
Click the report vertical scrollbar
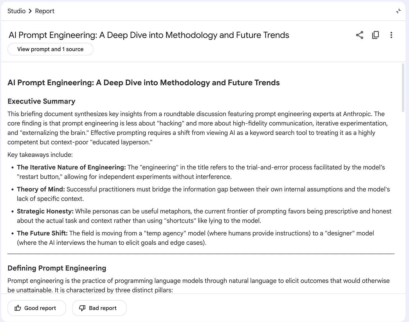tap(403, 88)
